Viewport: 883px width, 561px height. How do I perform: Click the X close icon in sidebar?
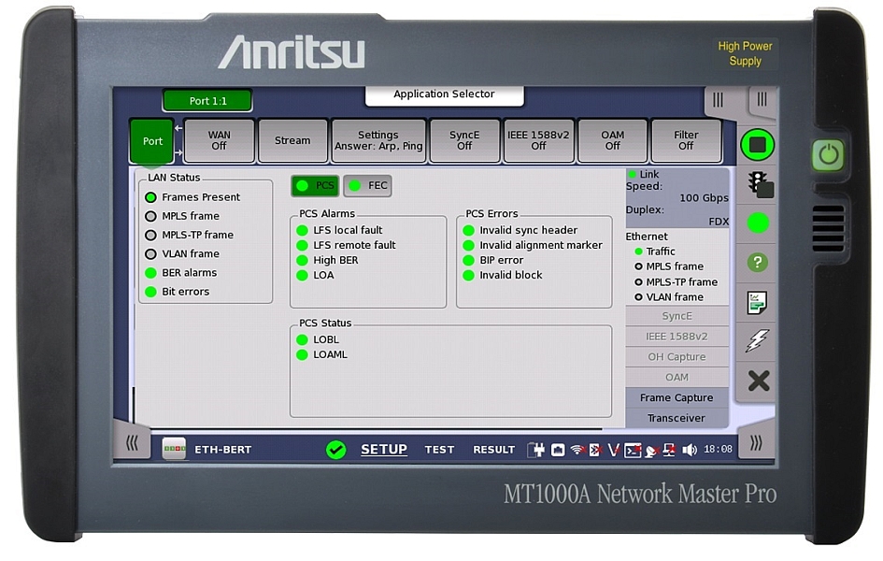click(x=758, y=381)
